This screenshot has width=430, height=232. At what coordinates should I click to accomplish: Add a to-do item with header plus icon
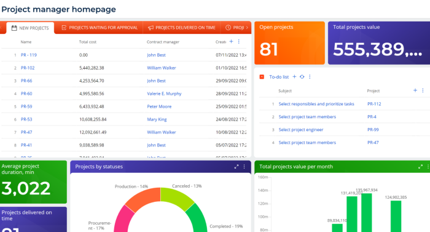click(294, 77)
